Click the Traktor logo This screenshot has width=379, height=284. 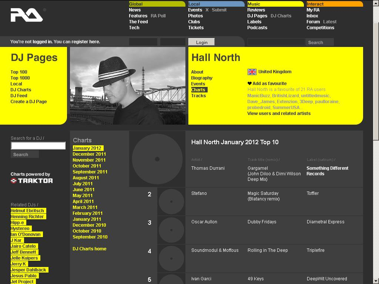(32, 180)
